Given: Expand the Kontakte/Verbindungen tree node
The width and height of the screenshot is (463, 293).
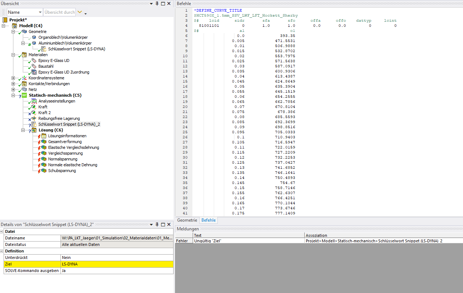Looking at the screenshot, I should pos(13,84).
